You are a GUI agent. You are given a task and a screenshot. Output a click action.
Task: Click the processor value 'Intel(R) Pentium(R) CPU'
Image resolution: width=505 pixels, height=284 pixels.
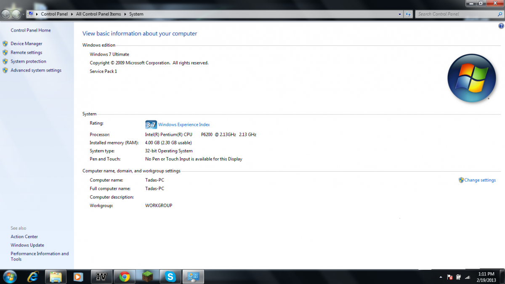pyautogui.click(x=169, y=135)
